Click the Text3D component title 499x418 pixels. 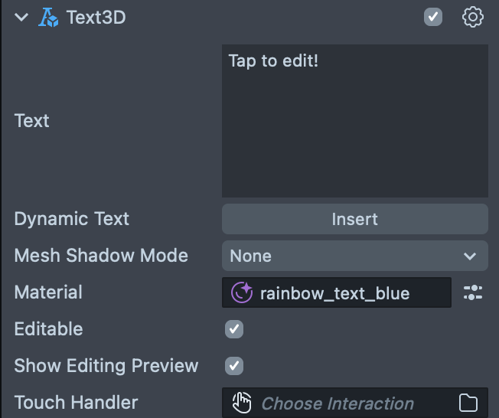click(x=96, y=17)
